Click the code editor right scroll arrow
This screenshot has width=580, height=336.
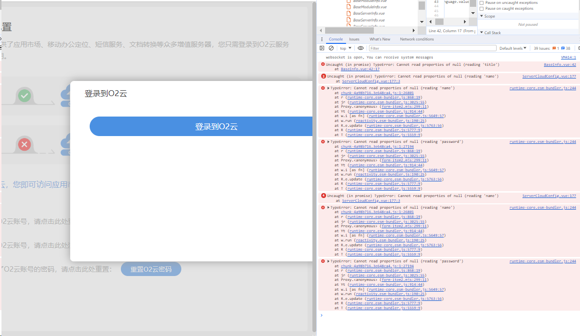(465, 22)
